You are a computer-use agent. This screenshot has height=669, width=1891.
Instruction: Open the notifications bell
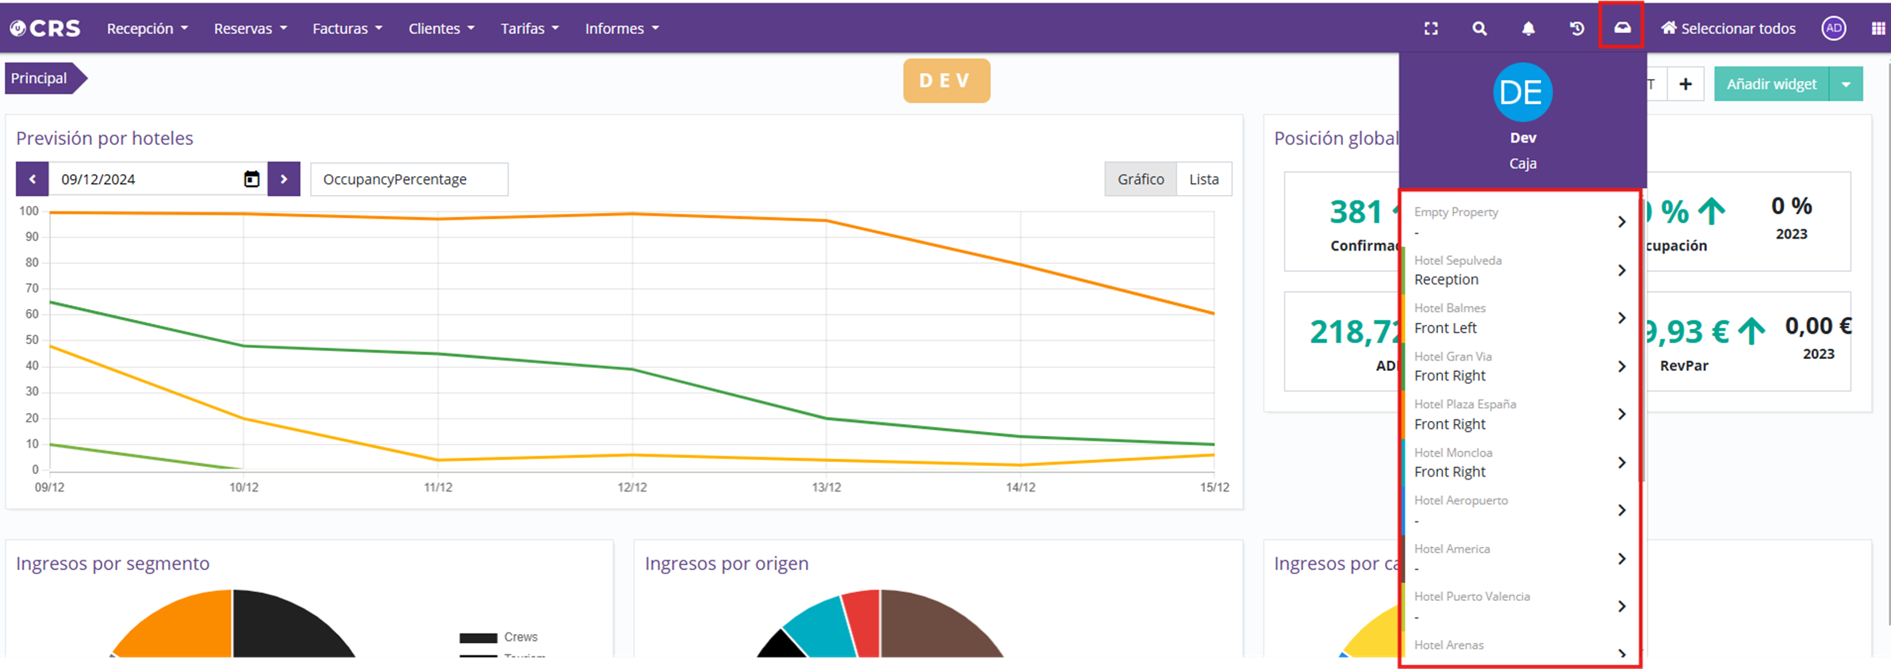(x=1528, y=29)
